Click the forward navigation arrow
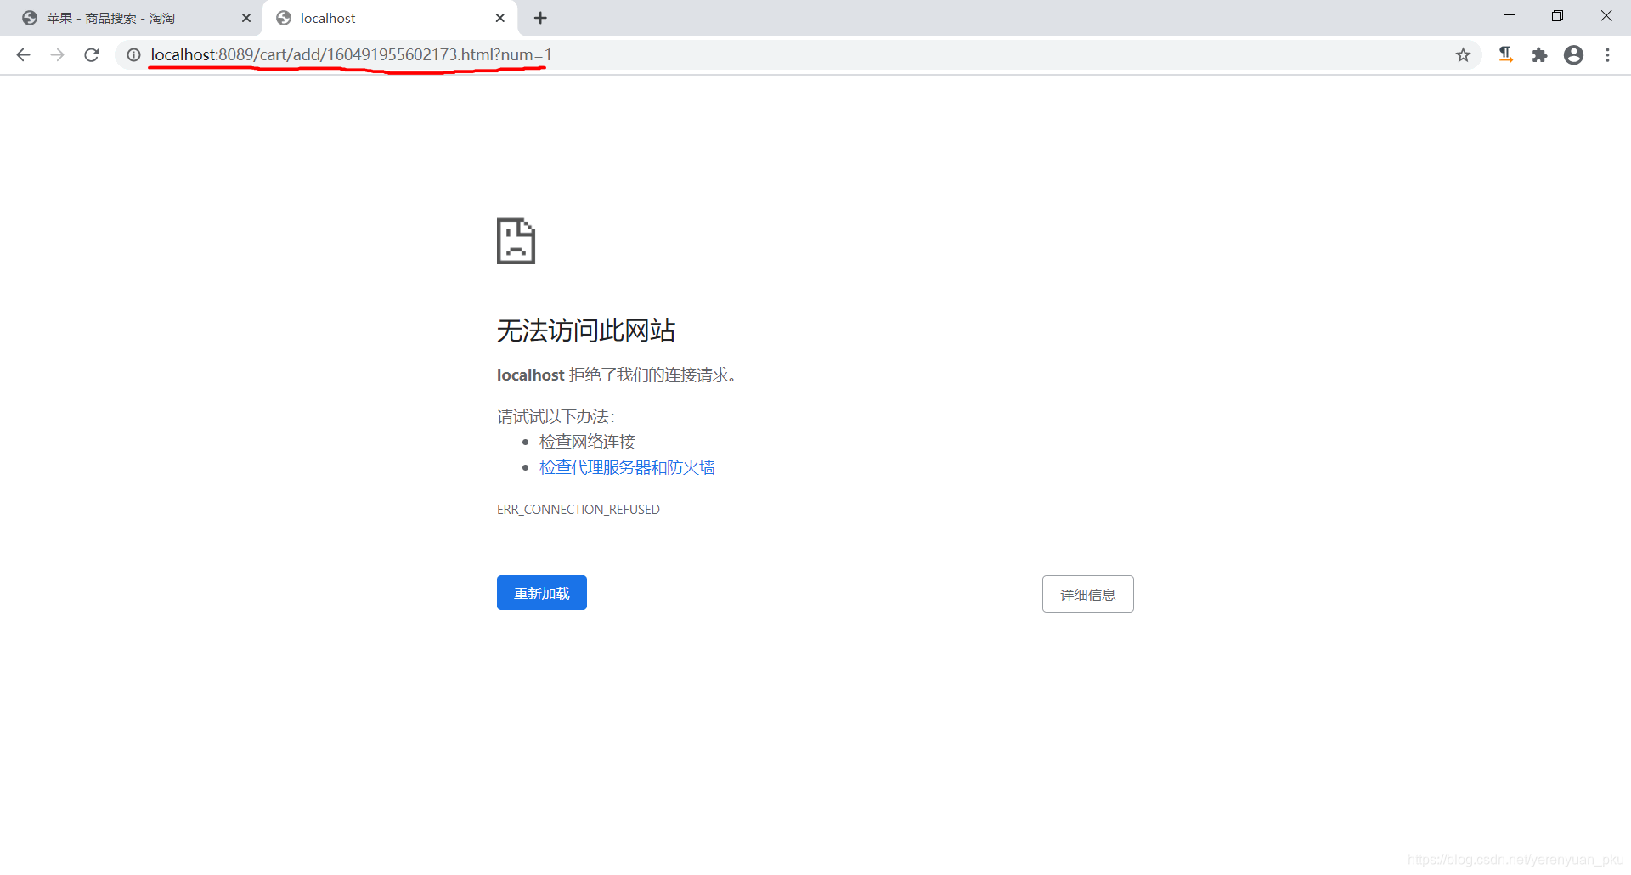The height and width of the screenshot is (875, 1631). click(58, 55)
